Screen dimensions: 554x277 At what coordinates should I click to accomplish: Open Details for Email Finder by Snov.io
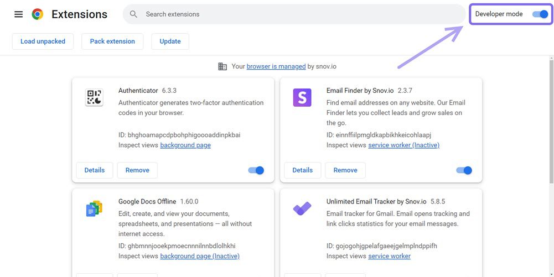[302, 170]
